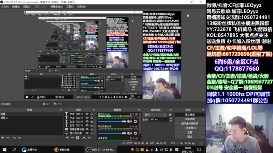273x153 pixels.
Task: Toggle the lock on the 显示器采集 source
Action: pos(92,133)
